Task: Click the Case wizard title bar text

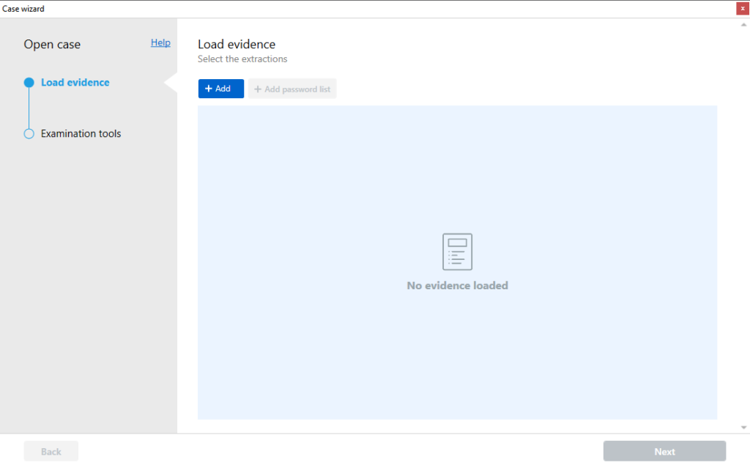Action: click(x=23, y=9)
